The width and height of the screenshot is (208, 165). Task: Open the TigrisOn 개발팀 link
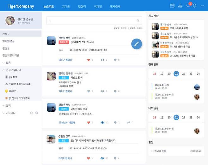67,122
